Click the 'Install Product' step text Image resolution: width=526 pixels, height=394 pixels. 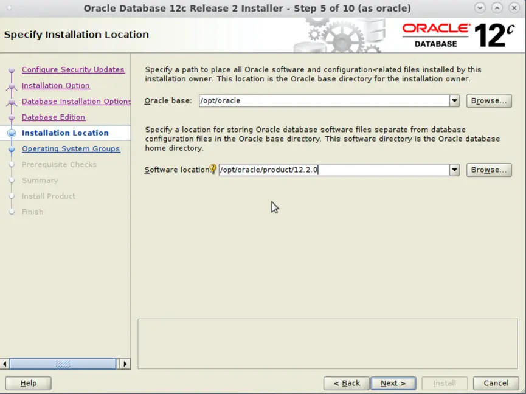(48, 196)
